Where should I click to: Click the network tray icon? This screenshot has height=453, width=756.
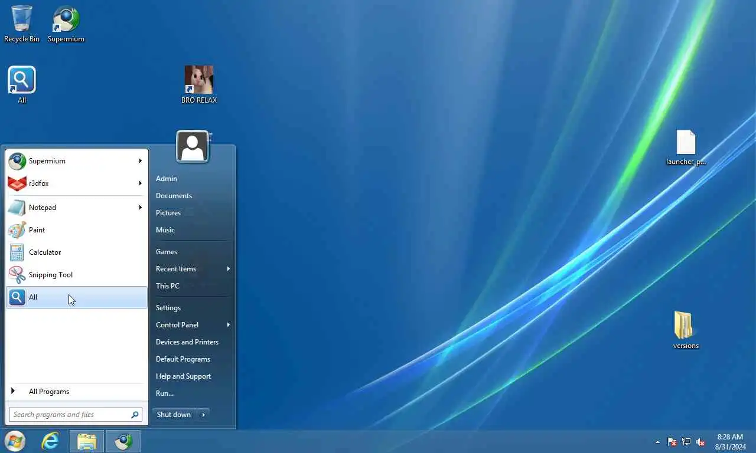(686, 442)
